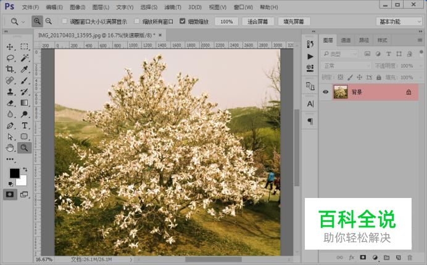This screenshot has height=265, width=427.
Task: Select the Clone Stamp tool
Action: pos(10,92)
